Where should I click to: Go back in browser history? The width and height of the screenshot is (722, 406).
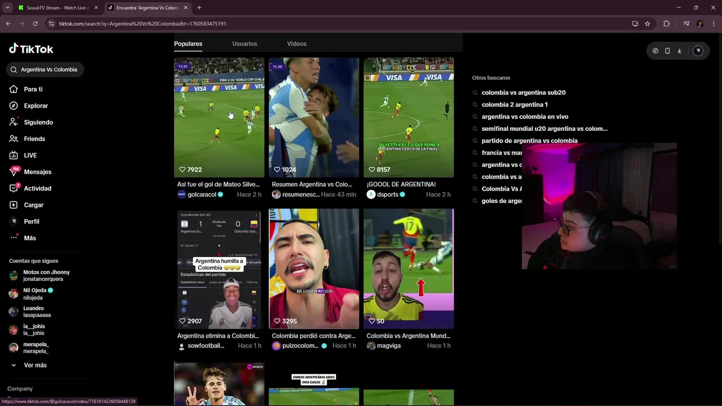point(8,24)
